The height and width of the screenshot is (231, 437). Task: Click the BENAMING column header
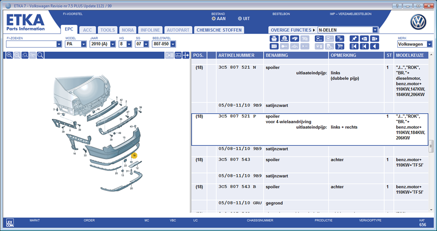[296, 55]
